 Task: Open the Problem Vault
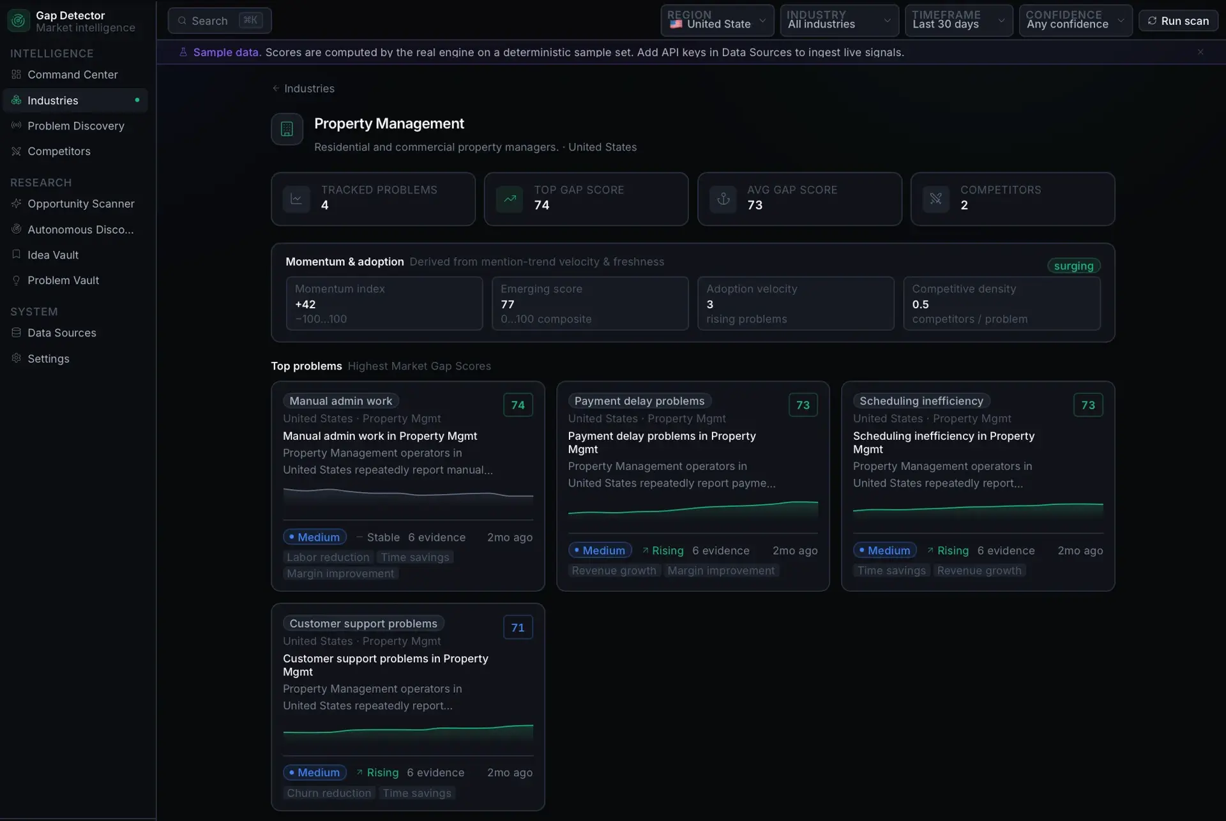(75, 280)
